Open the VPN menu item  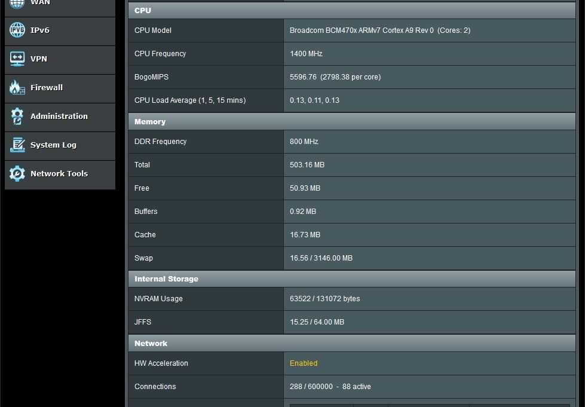pos(60,59)
